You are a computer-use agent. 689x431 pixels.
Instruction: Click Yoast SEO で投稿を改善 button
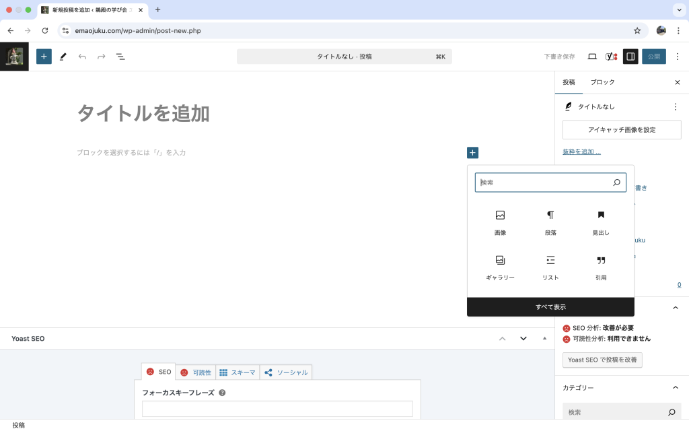602,360
